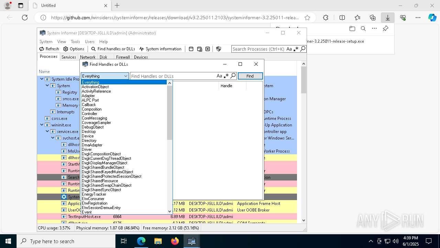Open Firefox from the taskbar
The image size is (440, 248).
point(175,241)
